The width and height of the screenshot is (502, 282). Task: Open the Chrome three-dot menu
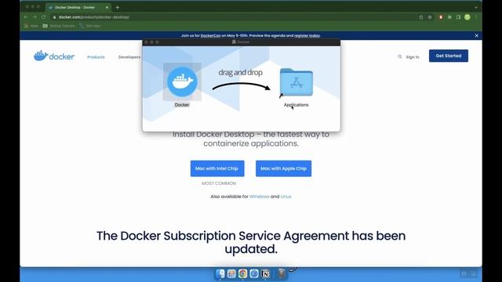[x=476, y=17]
